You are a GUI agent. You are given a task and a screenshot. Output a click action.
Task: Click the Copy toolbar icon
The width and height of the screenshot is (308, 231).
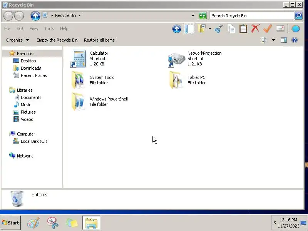(x=231, y=29)
